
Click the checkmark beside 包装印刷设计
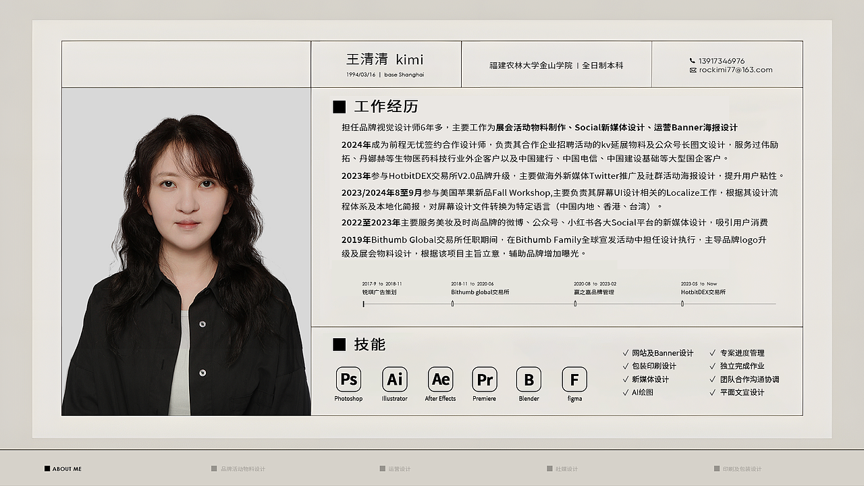(626, 366)
